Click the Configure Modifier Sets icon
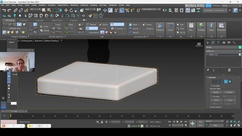The width and height of the screenshot is (242, 136). point(230,70)
